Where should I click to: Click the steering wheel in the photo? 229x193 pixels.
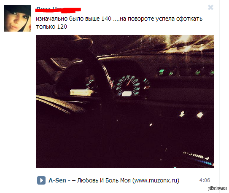click(x=82, y=82)
